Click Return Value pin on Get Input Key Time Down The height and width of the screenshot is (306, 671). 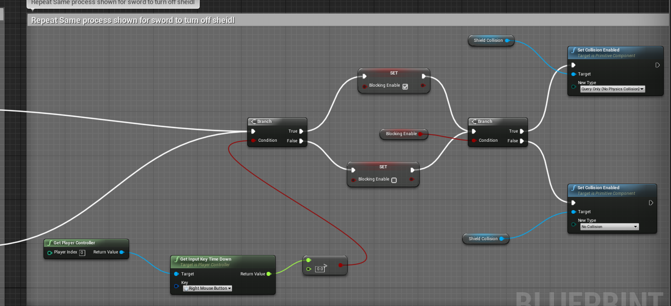click(x=269, y=274)
